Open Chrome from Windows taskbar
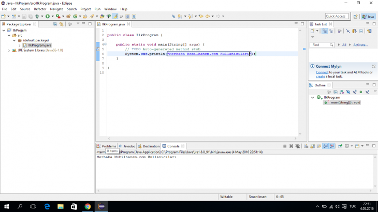The height and width of the screenshot is (212, 378). 88,206
